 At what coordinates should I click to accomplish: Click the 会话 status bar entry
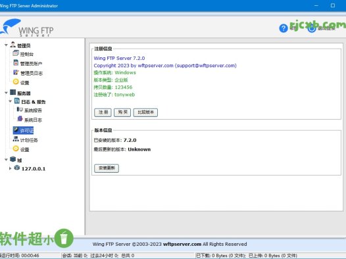[98, 256]
